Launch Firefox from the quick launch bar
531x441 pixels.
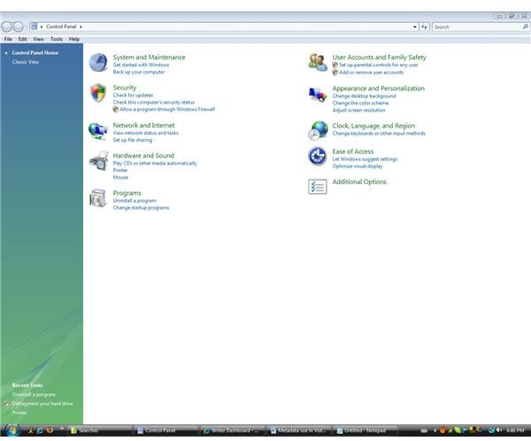pyautogui.click(x=50, y=430)
